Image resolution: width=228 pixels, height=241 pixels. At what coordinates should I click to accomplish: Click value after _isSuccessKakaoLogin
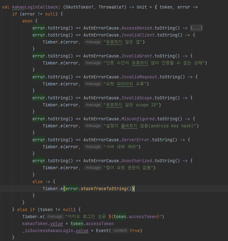point(82,231)
